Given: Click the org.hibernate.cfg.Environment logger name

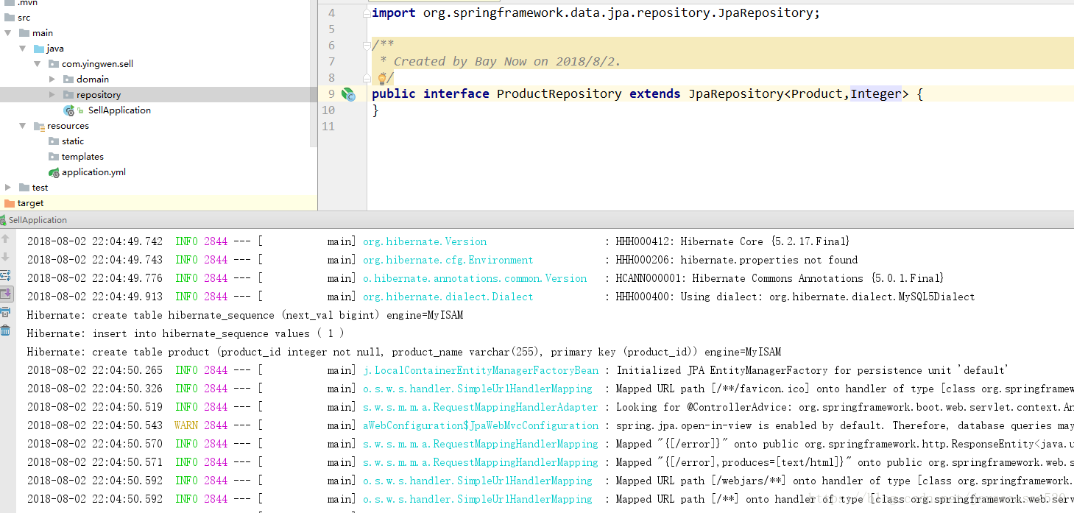Looking at the screenshot, I should tap(448, 260).
